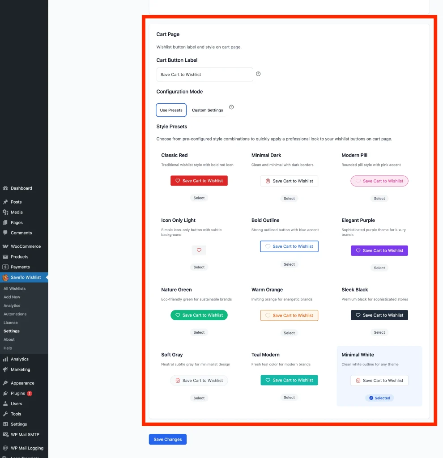The image size is (443, 458).
Task: Select the Teal Modern preset
Action: (290, 398)
